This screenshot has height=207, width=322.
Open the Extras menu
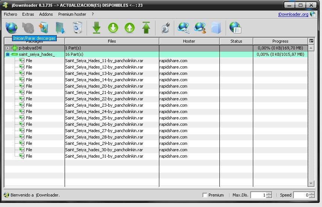[28, 14]
